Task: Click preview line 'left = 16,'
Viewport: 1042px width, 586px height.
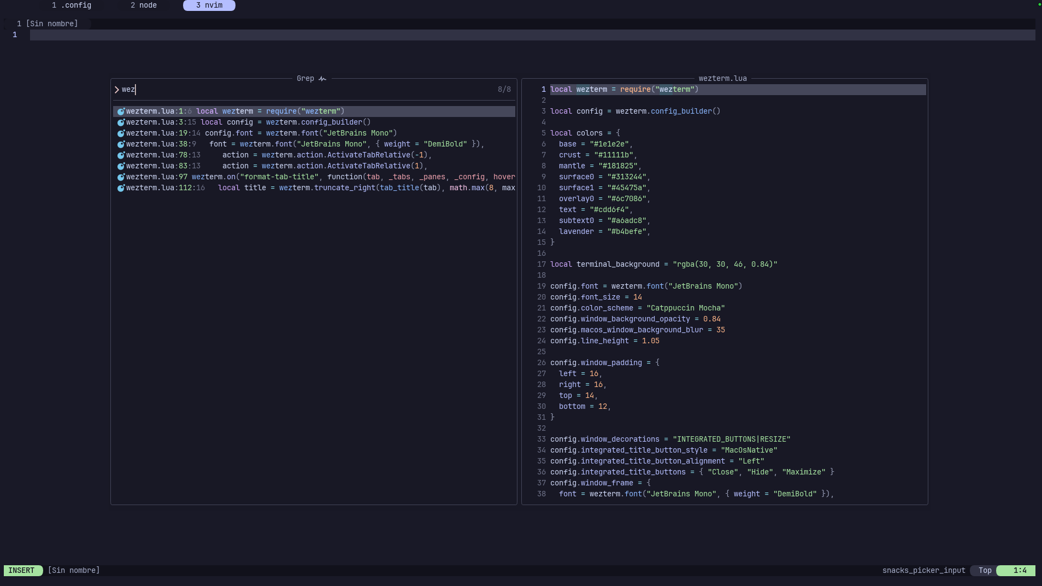Action: [x=581, y=374]
